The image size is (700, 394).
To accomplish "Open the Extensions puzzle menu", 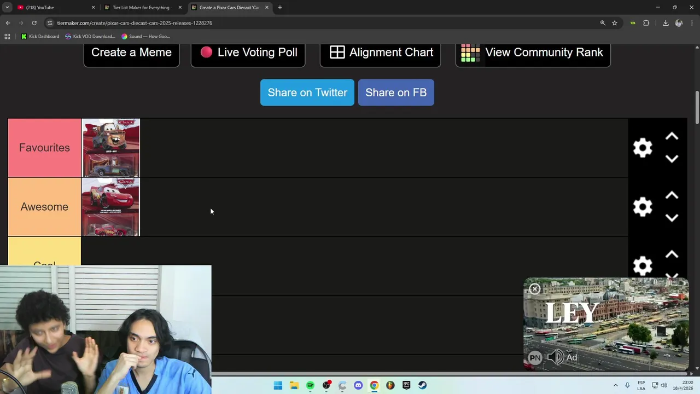I will [646, 23].
